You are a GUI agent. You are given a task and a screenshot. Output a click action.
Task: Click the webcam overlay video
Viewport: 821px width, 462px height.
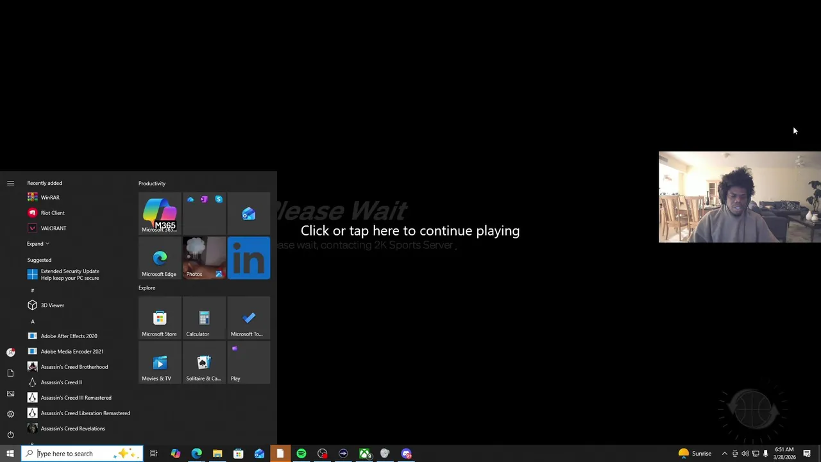tap(740, 197)
